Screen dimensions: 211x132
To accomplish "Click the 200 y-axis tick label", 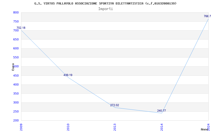I will coord(16,121).
